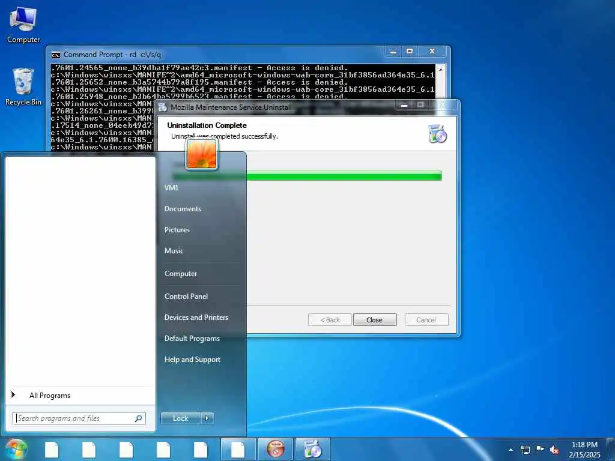Image resolution: width=615 pixels, height=461 pixels.
Task: Click the Command Prompt title bar icon
Action: pos(56,55)
